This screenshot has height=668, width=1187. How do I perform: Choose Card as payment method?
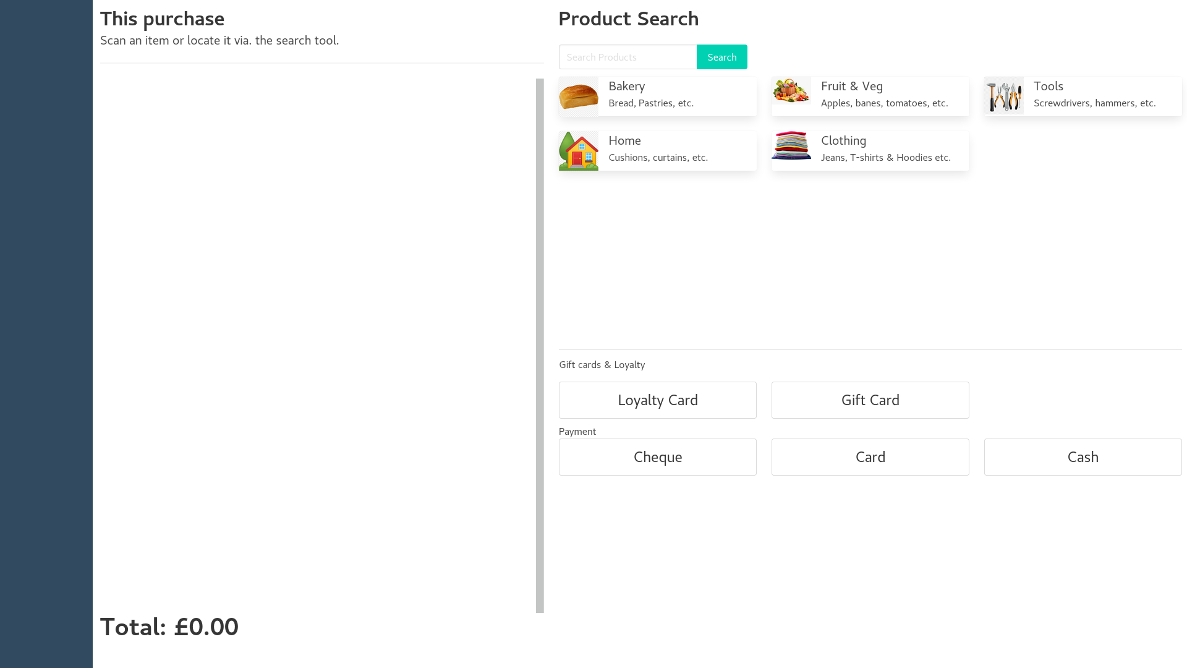coord(870,457)
